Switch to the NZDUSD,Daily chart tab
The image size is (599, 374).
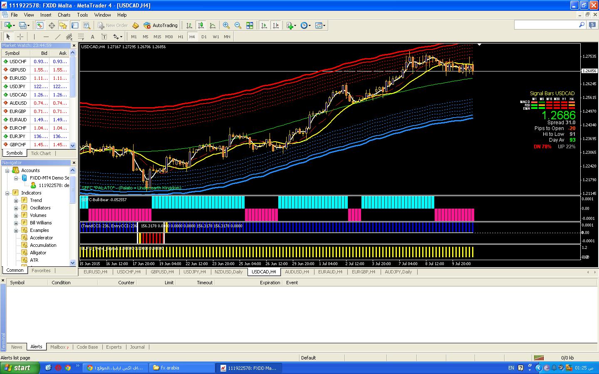coord(229,272)
